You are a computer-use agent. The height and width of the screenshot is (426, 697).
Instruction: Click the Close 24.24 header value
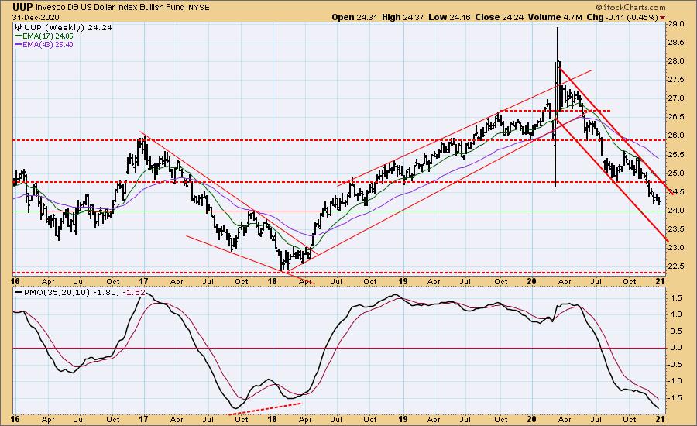[500, 17]
